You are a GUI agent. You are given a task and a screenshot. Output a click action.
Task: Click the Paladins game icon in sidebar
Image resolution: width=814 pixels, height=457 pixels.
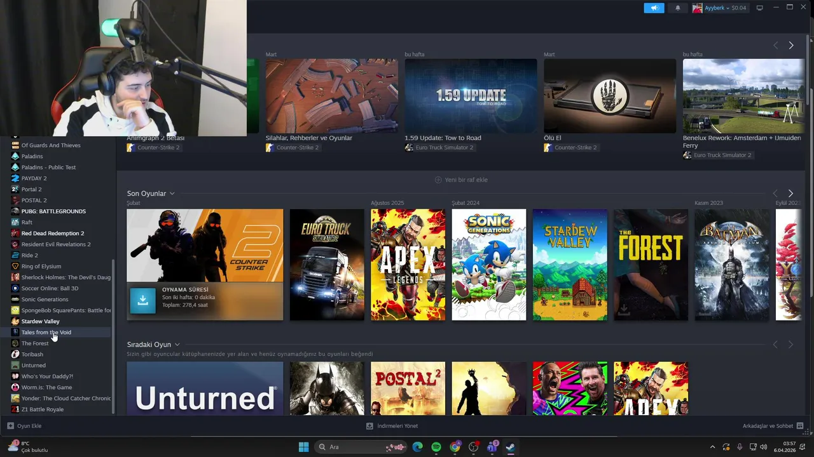(15, 156)
